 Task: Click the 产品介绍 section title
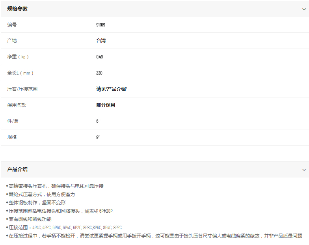click(x=17, y=169)
